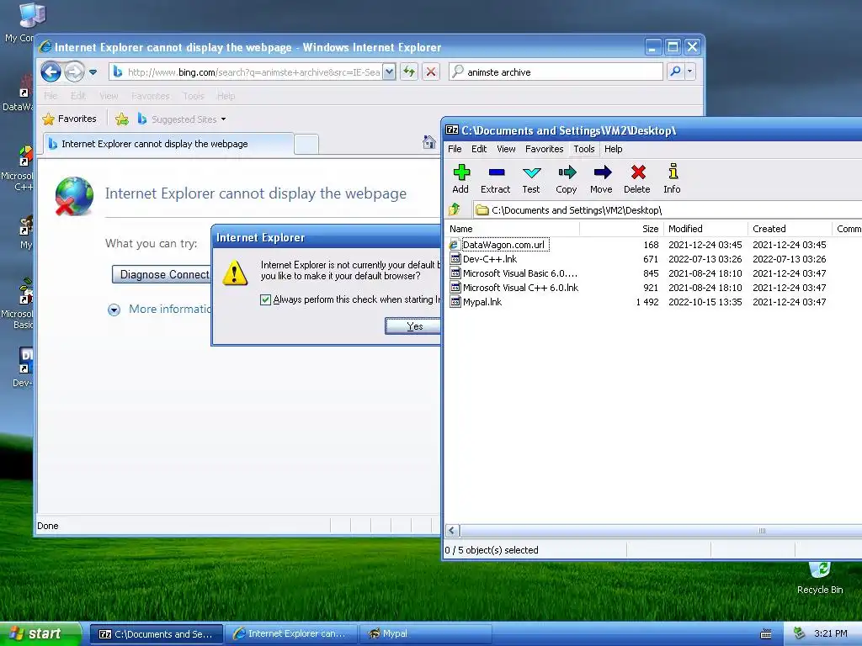Click the IE address bar URL
Viewport: 862px width, 646px height.
[x=253, y=72]
